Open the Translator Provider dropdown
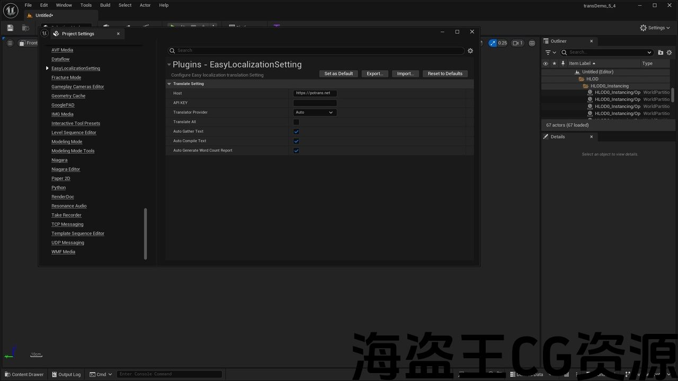 [315, 113]
